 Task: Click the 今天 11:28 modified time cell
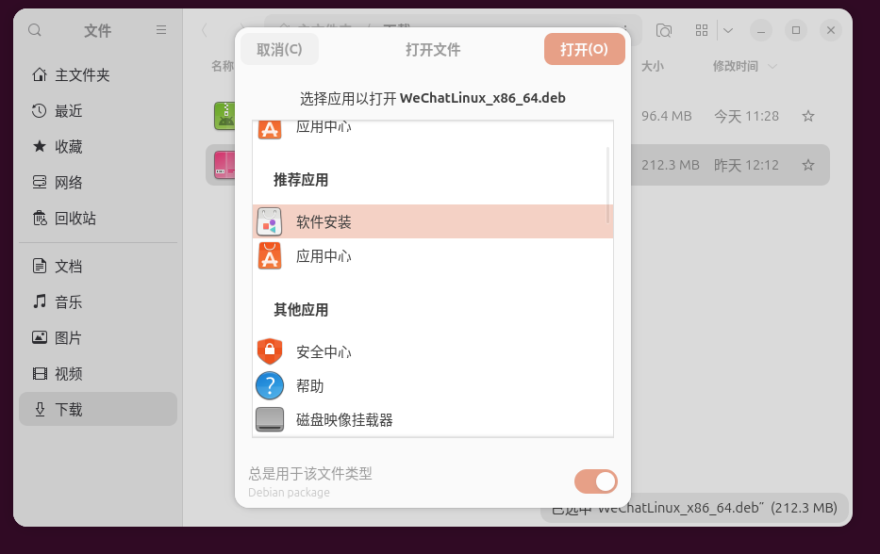(x=746, y=116)
